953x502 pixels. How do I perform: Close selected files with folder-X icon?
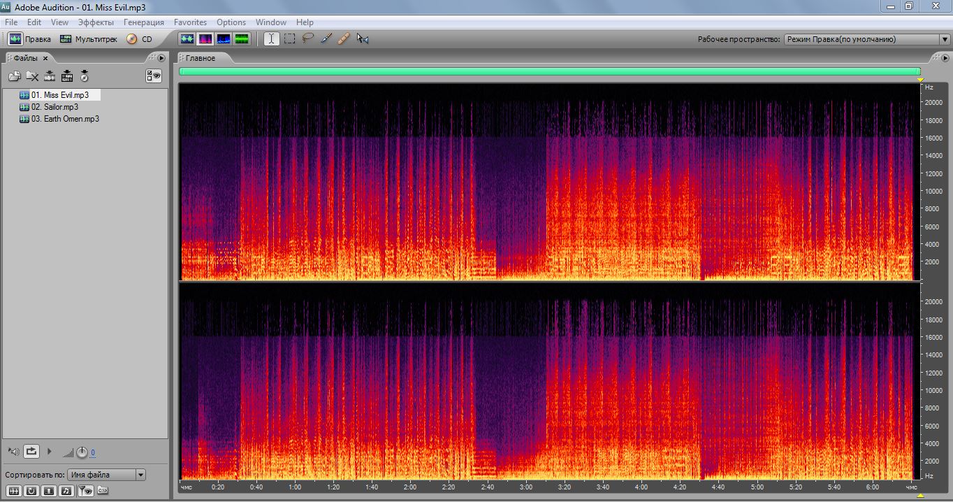32,76
